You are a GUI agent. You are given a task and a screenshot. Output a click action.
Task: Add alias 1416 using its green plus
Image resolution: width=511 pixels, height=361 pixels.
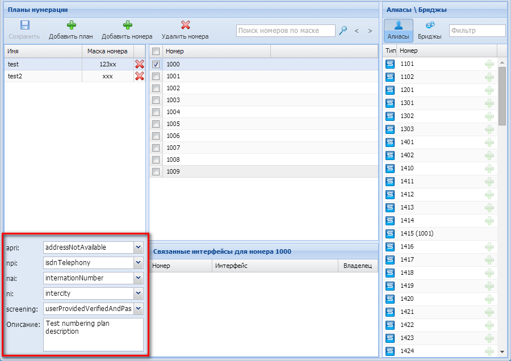coord(489,247)
